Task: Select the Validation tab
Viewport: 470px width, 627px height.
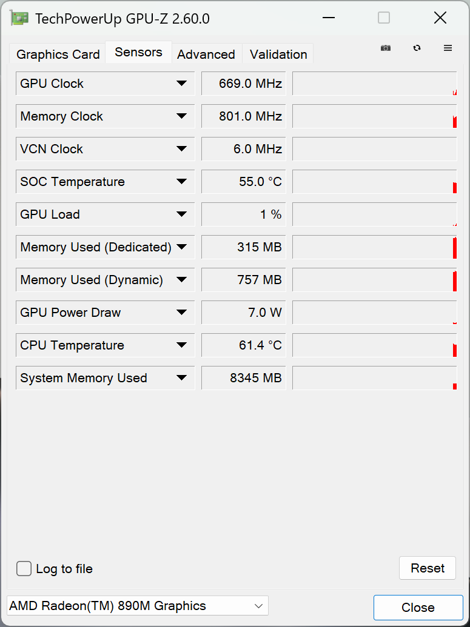Action: 278,54
